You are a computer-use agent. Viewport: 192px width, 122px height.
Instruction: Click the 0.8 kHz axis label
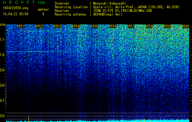pos(2,85)
